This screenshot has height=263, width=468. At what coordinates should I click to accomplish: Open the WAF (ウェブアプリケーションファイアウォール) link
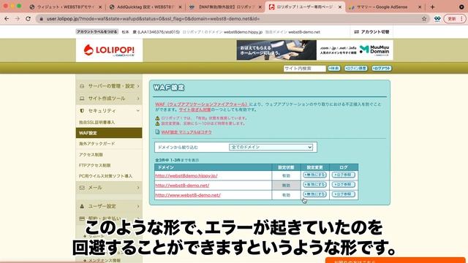[x=202, y=104]
